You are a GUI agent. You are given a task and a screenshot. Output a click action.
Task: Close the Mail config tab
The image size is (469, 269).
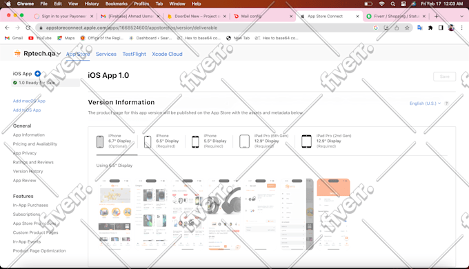(x=291, y=17)
